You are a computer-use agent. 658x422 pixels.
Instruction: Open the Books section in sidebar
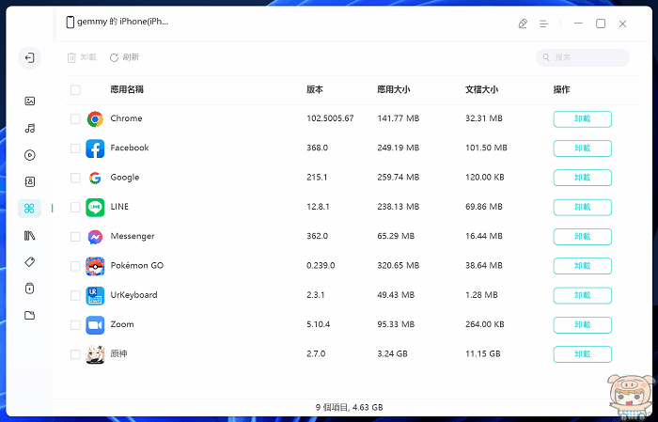(x=30, y=236)
